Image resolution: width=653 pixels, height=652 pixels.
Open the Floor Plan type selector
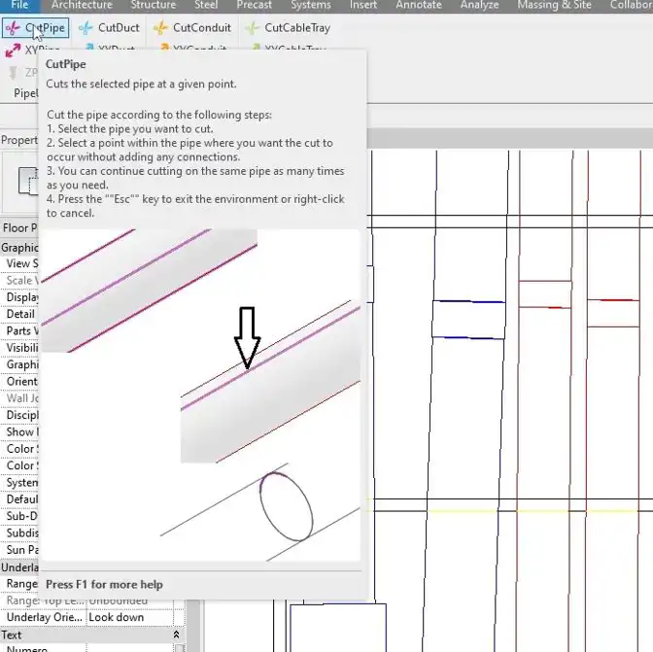(x=19, y=227)
